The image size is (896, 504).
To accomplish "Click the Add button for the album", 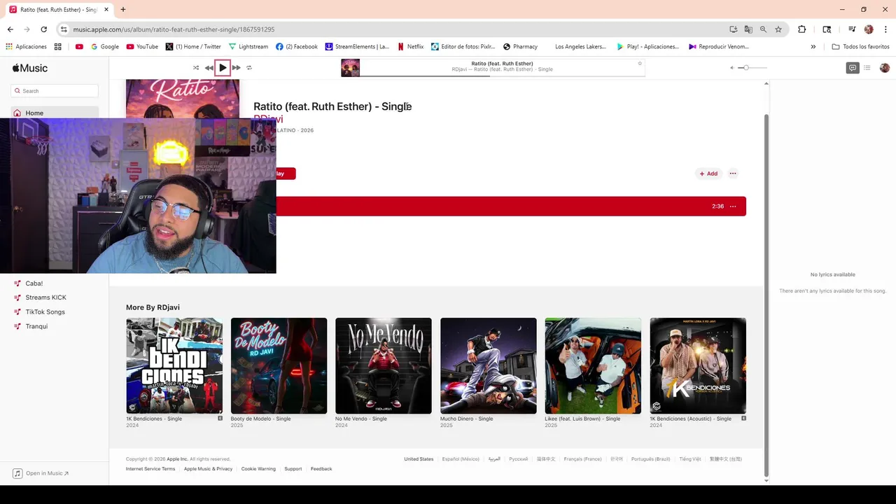I will click(708, 174).
